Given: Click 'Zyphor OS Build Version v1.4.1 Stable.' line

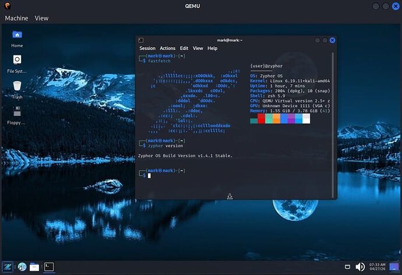Looking at the screenshot, I should (x=185, y=156).
